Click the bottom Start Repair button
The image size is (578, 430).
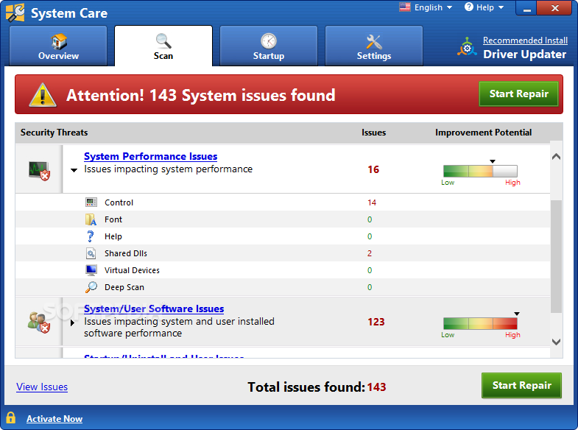coord(521,385)
